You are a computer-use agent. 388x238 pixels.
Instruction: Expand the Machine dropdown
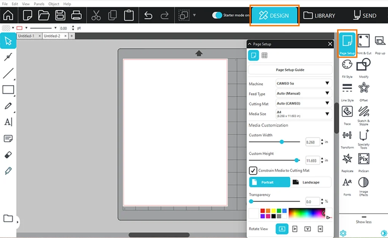303,83
